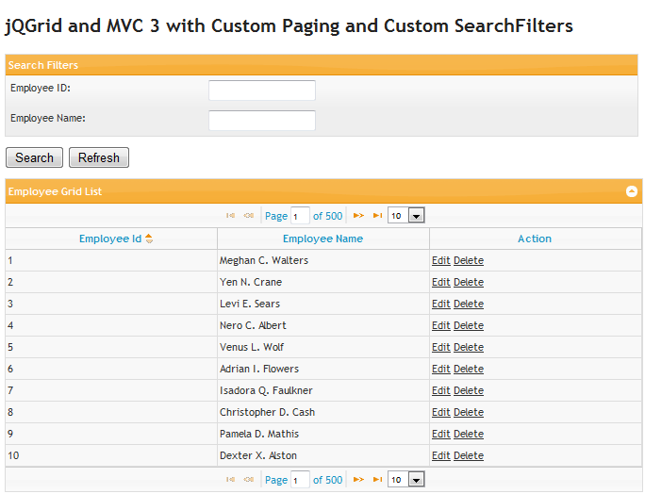Go to next page in top pager
645x494 pixels.
(358, 216)
